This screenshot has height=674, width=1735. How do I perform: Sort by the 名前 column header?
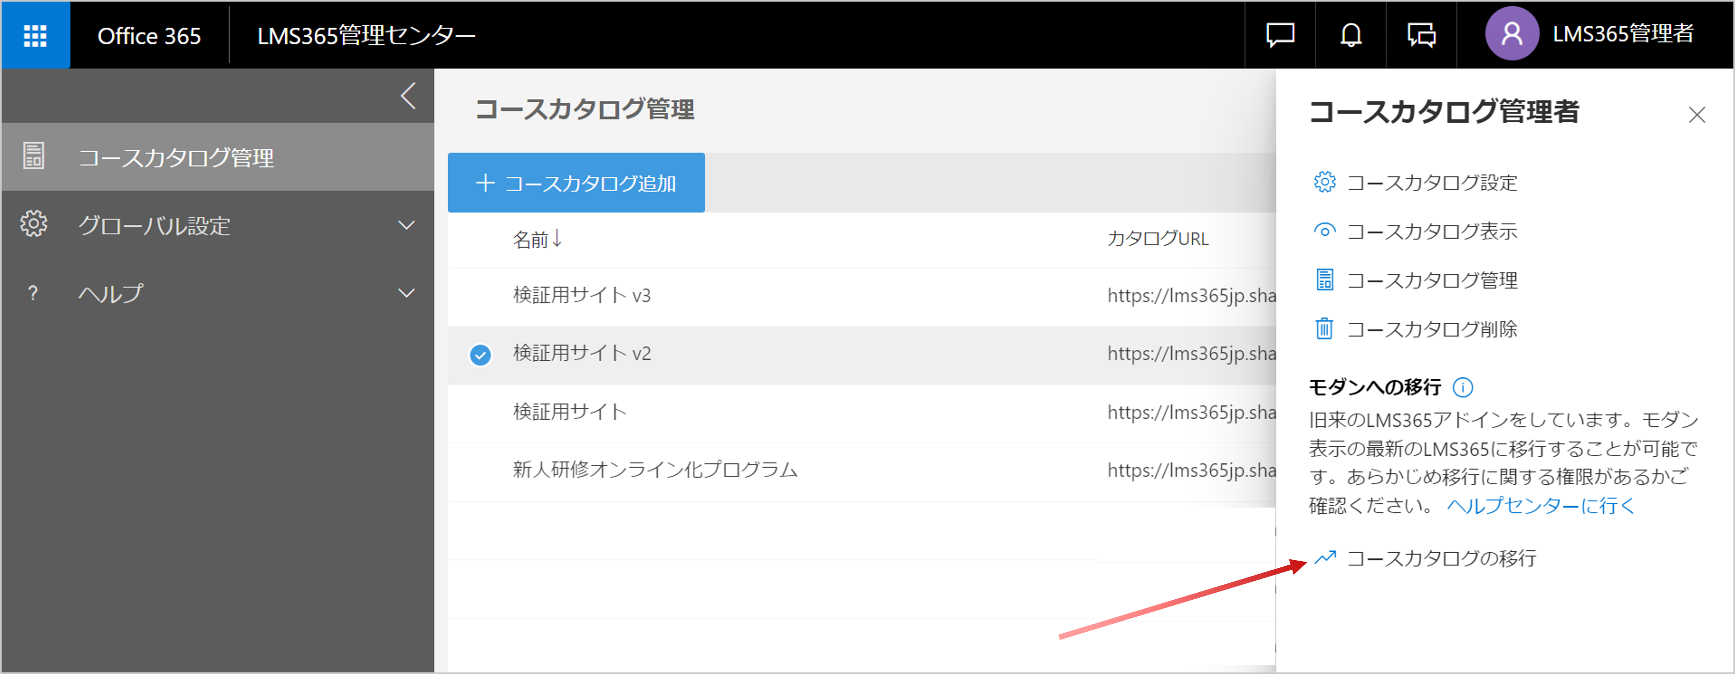(531, 240)
